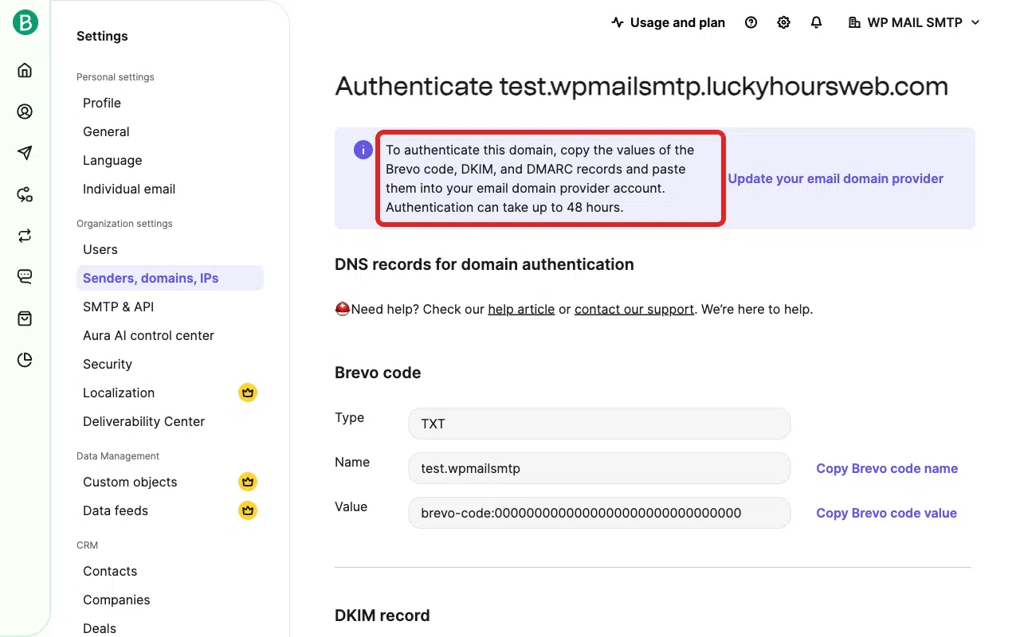Open the Campaigns paper plane icon
Screen dimensions: 1020x637
point(25,153)
